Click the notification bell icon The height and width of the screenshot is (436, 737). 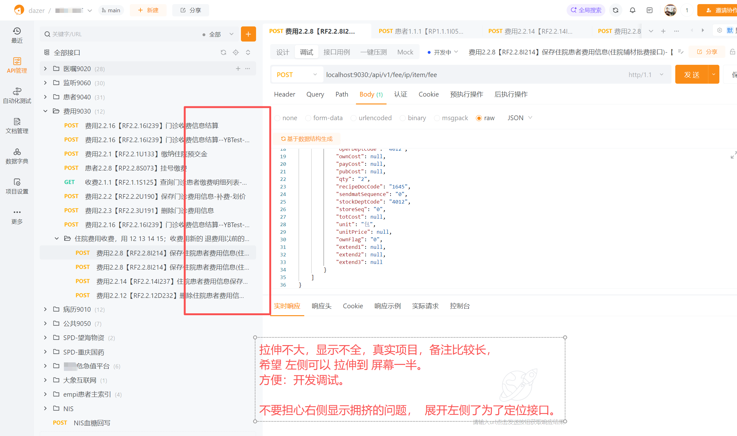pos(632,10)
